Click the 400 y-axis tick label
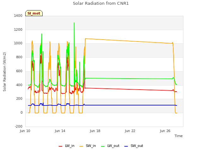 [x=19, y=85]
